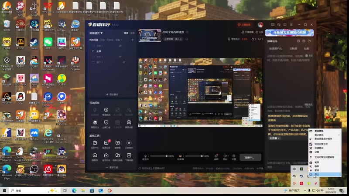This screenshot has width=349, height=196.
Task: Click the plus icon to add a scene
Action: coord(133,40)
